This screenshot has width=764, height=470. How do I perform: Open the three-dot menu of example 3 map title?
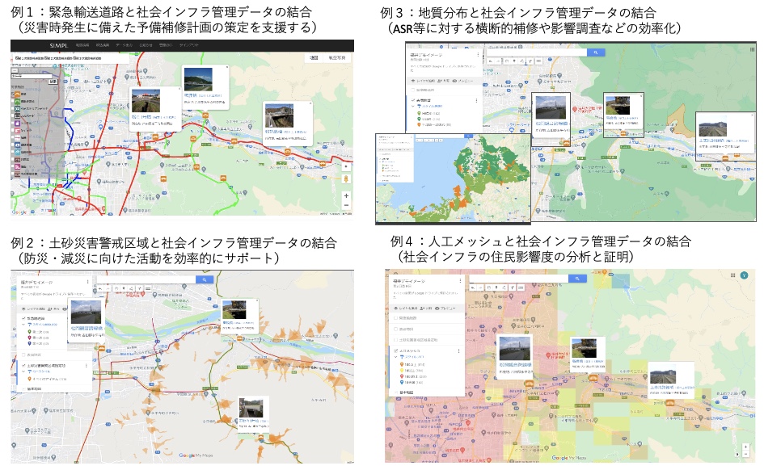click(x=478, y=57)
